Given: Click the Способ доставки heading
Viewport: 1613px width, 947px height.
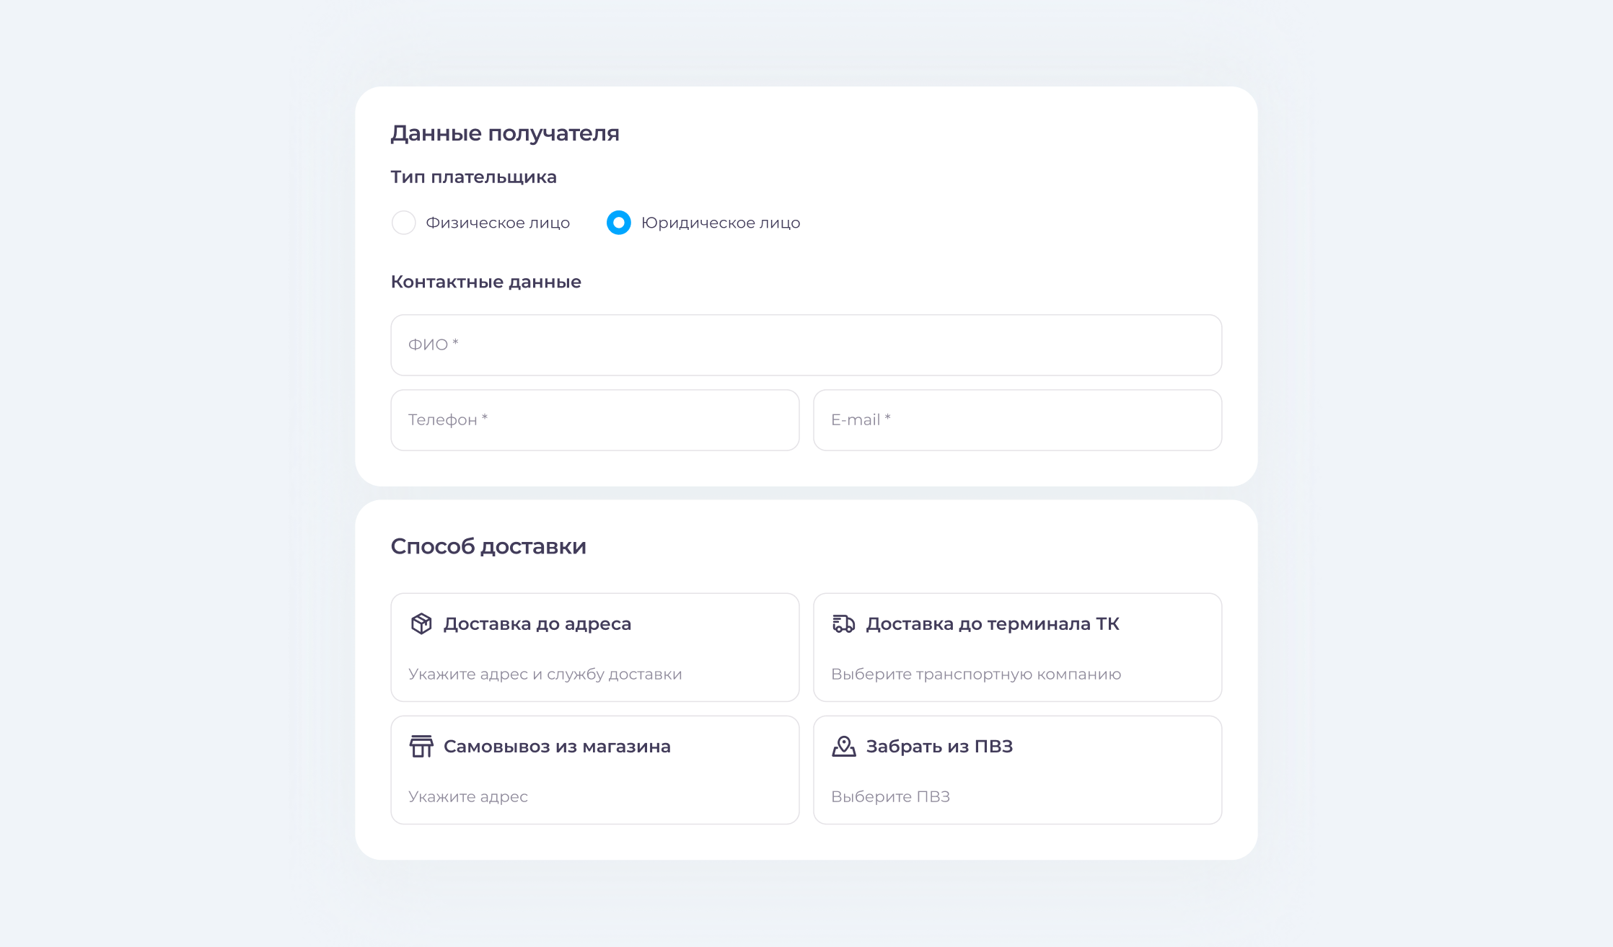Looking at the screenshot, I should 488,546.
